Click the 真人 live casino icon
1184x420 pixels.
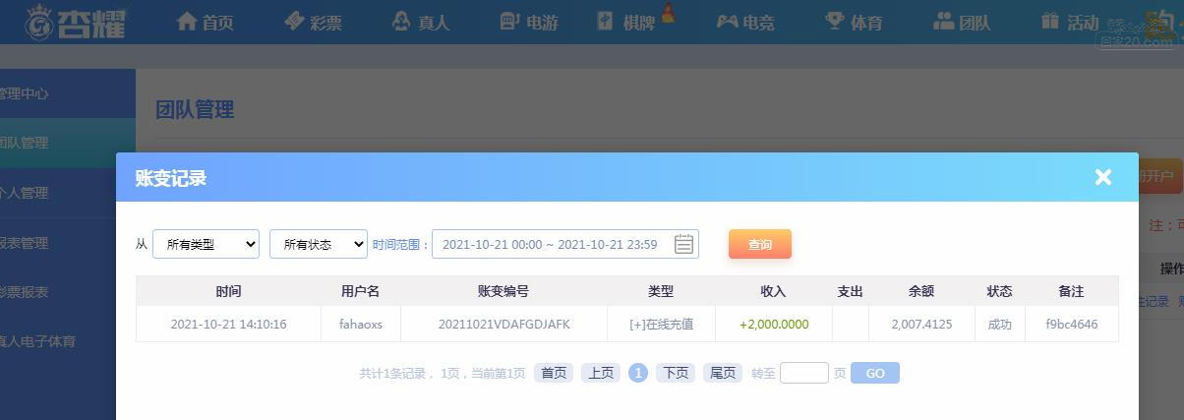[x=401, y=21]
